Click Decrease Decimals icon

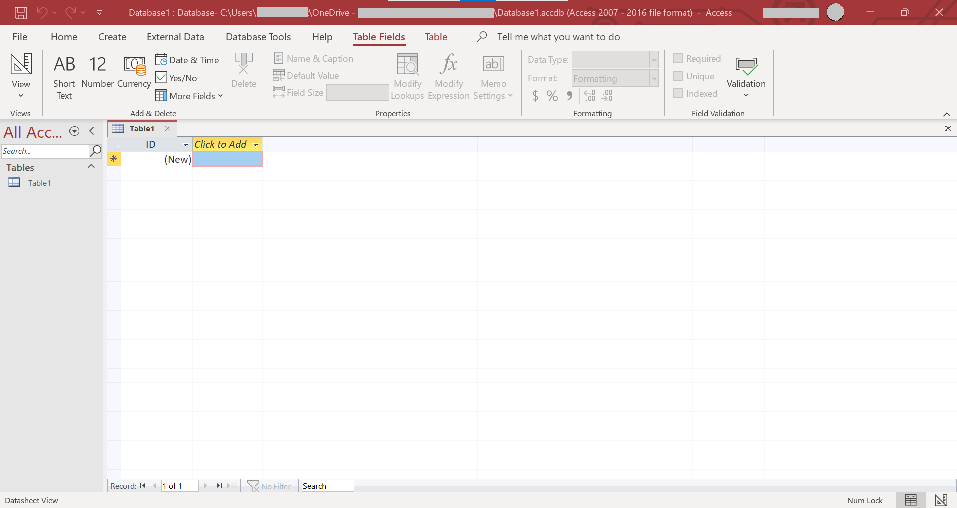607,96
